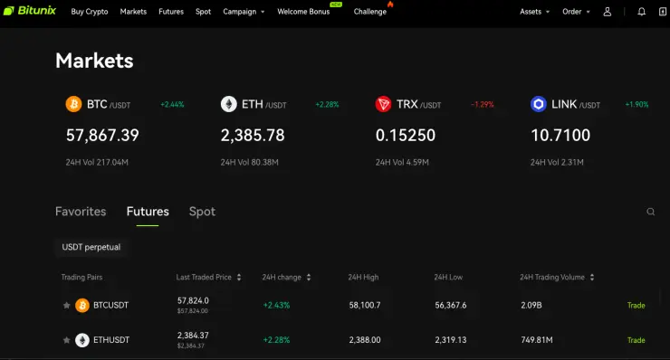The image size is (670, 360).
Task: Click the ETHUSDT pair name
Action: click(111, 340)
